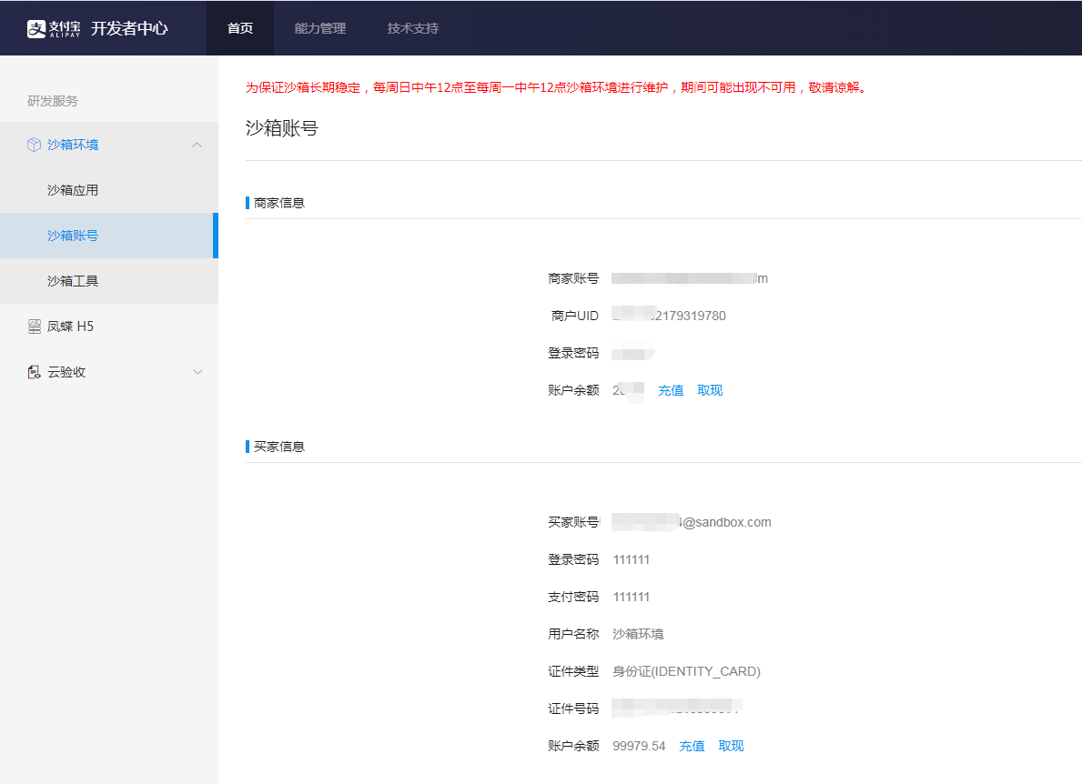The image size is (1082, 784).
Task: Click the 沙箱账号 page heading
Action: (281, 128)
